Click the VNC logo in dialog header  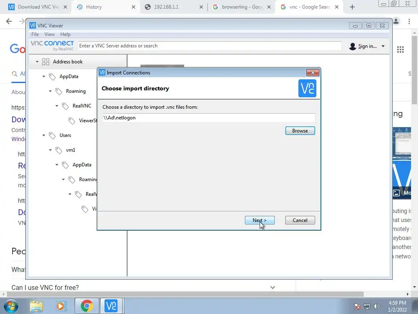[307, 88]
